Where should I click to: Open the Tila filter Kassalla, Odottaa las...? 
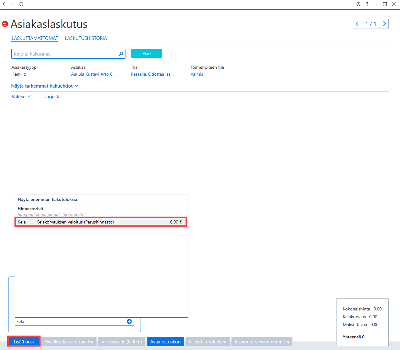tap(152, 74)
